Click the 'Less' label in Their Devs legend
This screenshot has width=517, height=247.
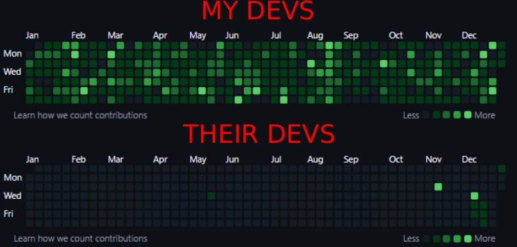(x=411, y=238)
